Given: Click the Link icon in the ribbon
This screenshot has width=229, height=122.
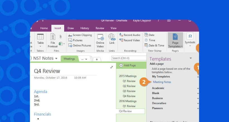Looking at the screenshot, I should coord(112,37).
